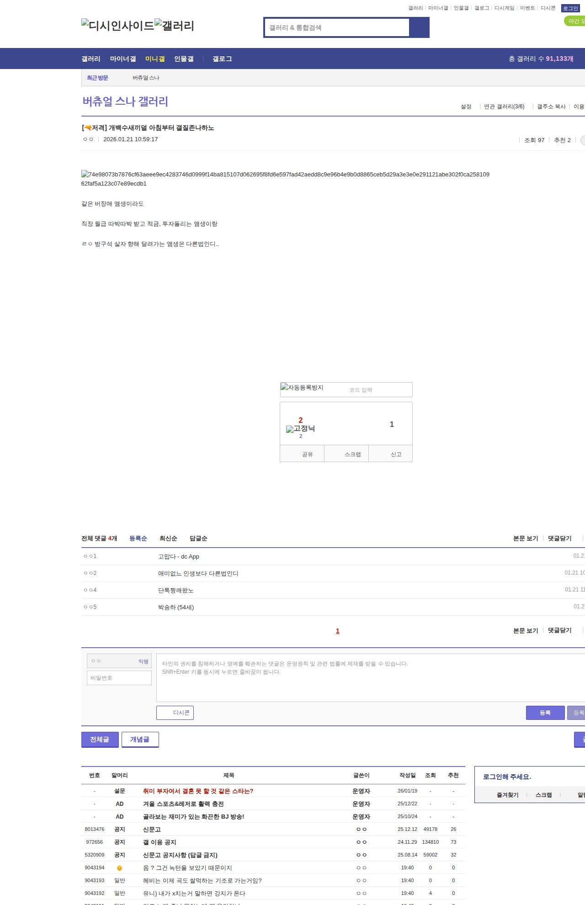585x905 pixels.
Task: Click the 고정닉 icon in recommend box
Action: pyautogui.click(x=300, y=429)
